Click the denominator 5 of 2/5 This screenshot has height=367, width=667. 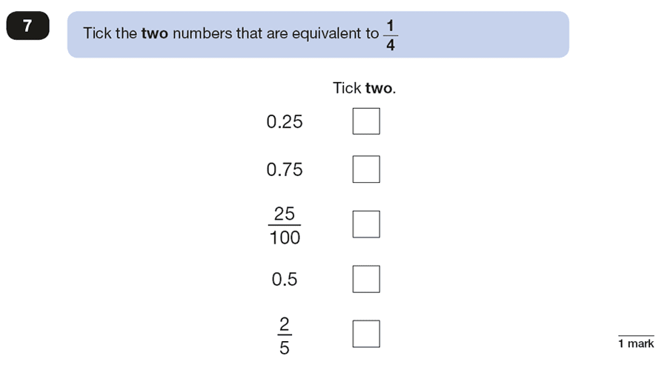point(285,348)
